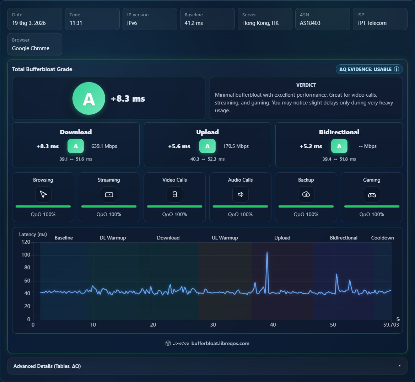Click the Download A grade badge
The width and height of the screenshot is (415, 382).
[76, 146]
